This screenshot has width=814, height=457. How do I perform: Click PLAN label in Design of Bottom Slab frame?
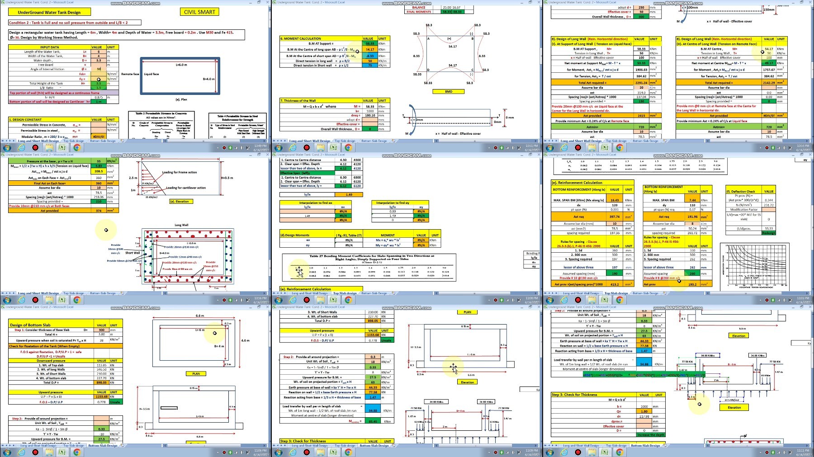pos(196,373)
